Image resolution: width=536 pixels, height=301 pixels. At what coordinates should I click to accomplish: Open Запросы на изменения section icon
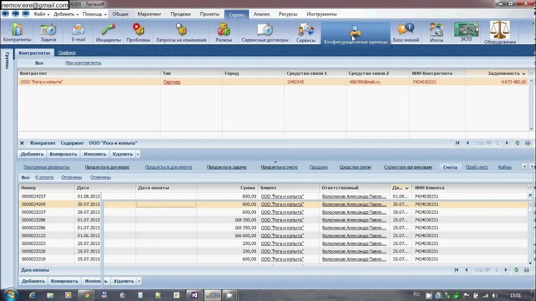click(x=181, y=33)
